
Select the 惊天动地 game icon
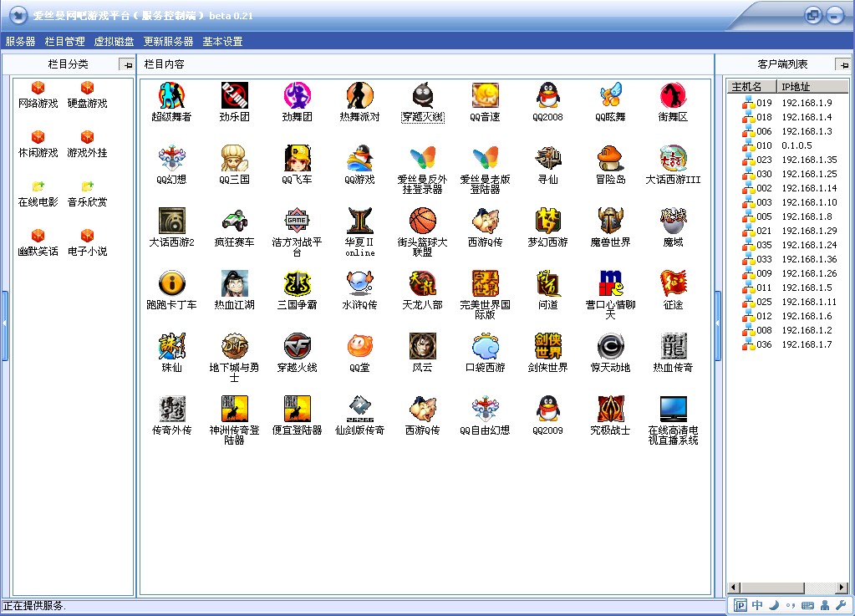click(x=610, y=347)
